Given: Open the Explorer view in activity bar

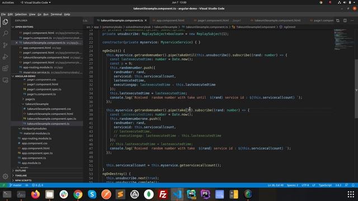Looking at the screenshot, I should (5, 22).
